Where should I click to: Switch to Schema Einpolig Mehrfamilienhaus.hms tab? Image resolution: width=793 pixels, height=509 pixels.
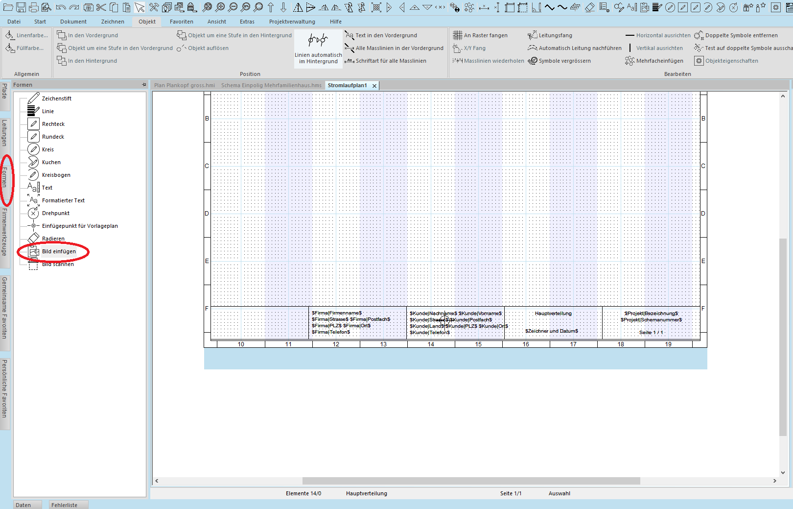pyautogui.click(x=271, y=85)
